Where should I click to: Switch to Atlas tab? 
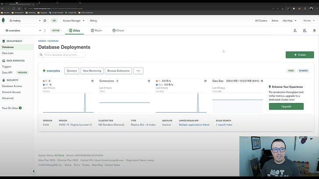74,31
